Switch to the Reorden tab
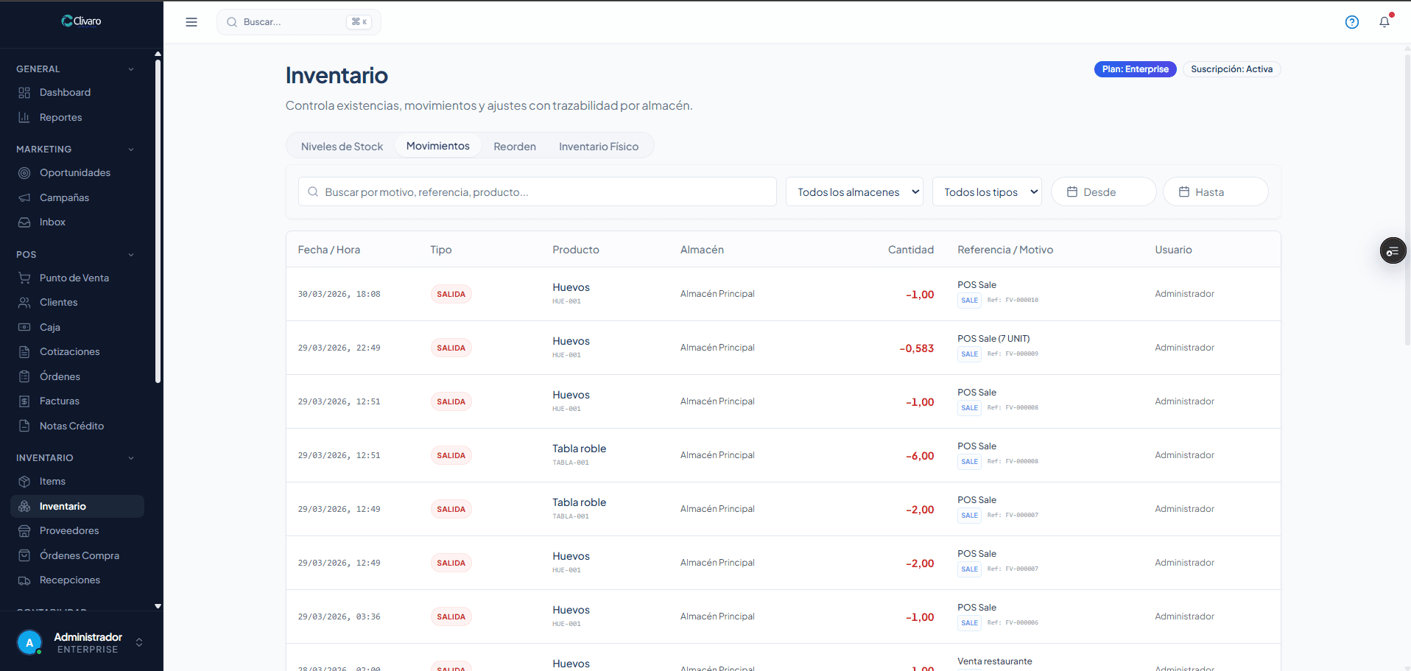 click(x=515, y=147)
